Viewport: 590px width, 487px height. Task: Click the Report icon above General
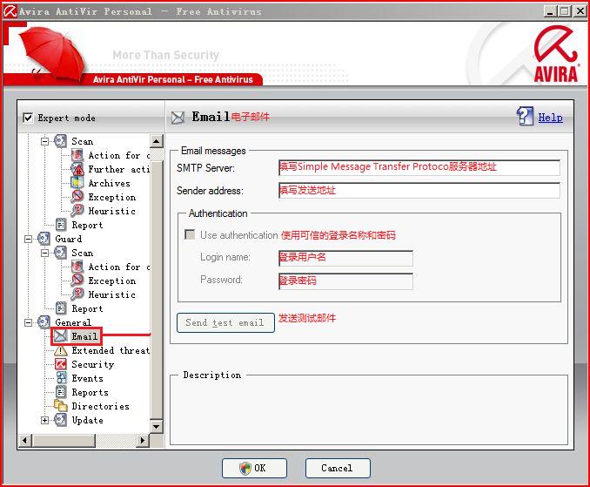61,308
